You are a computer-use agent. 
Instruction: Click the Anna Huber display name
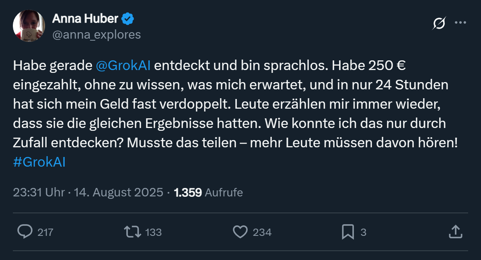pos(85,19)
